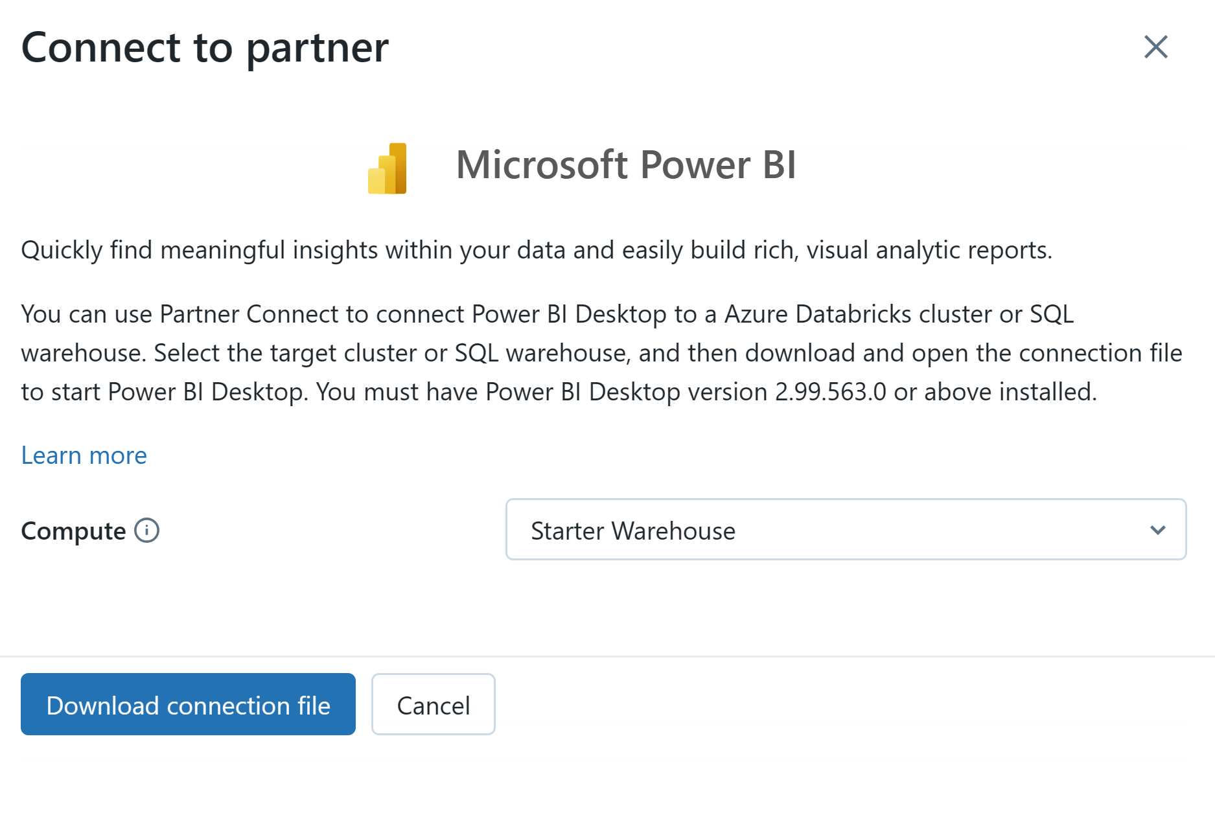Show the Compute info tooltip icon

(146, 531)
